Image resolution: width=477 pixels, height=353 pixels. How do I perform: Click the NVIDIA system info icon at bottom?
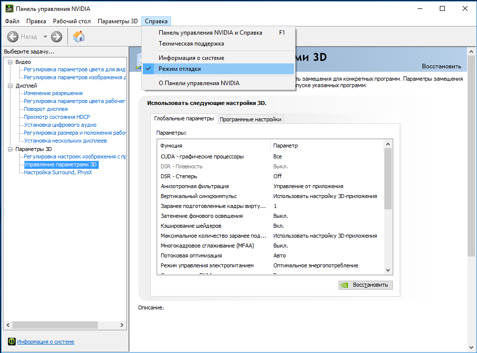[x=11, y=342]
